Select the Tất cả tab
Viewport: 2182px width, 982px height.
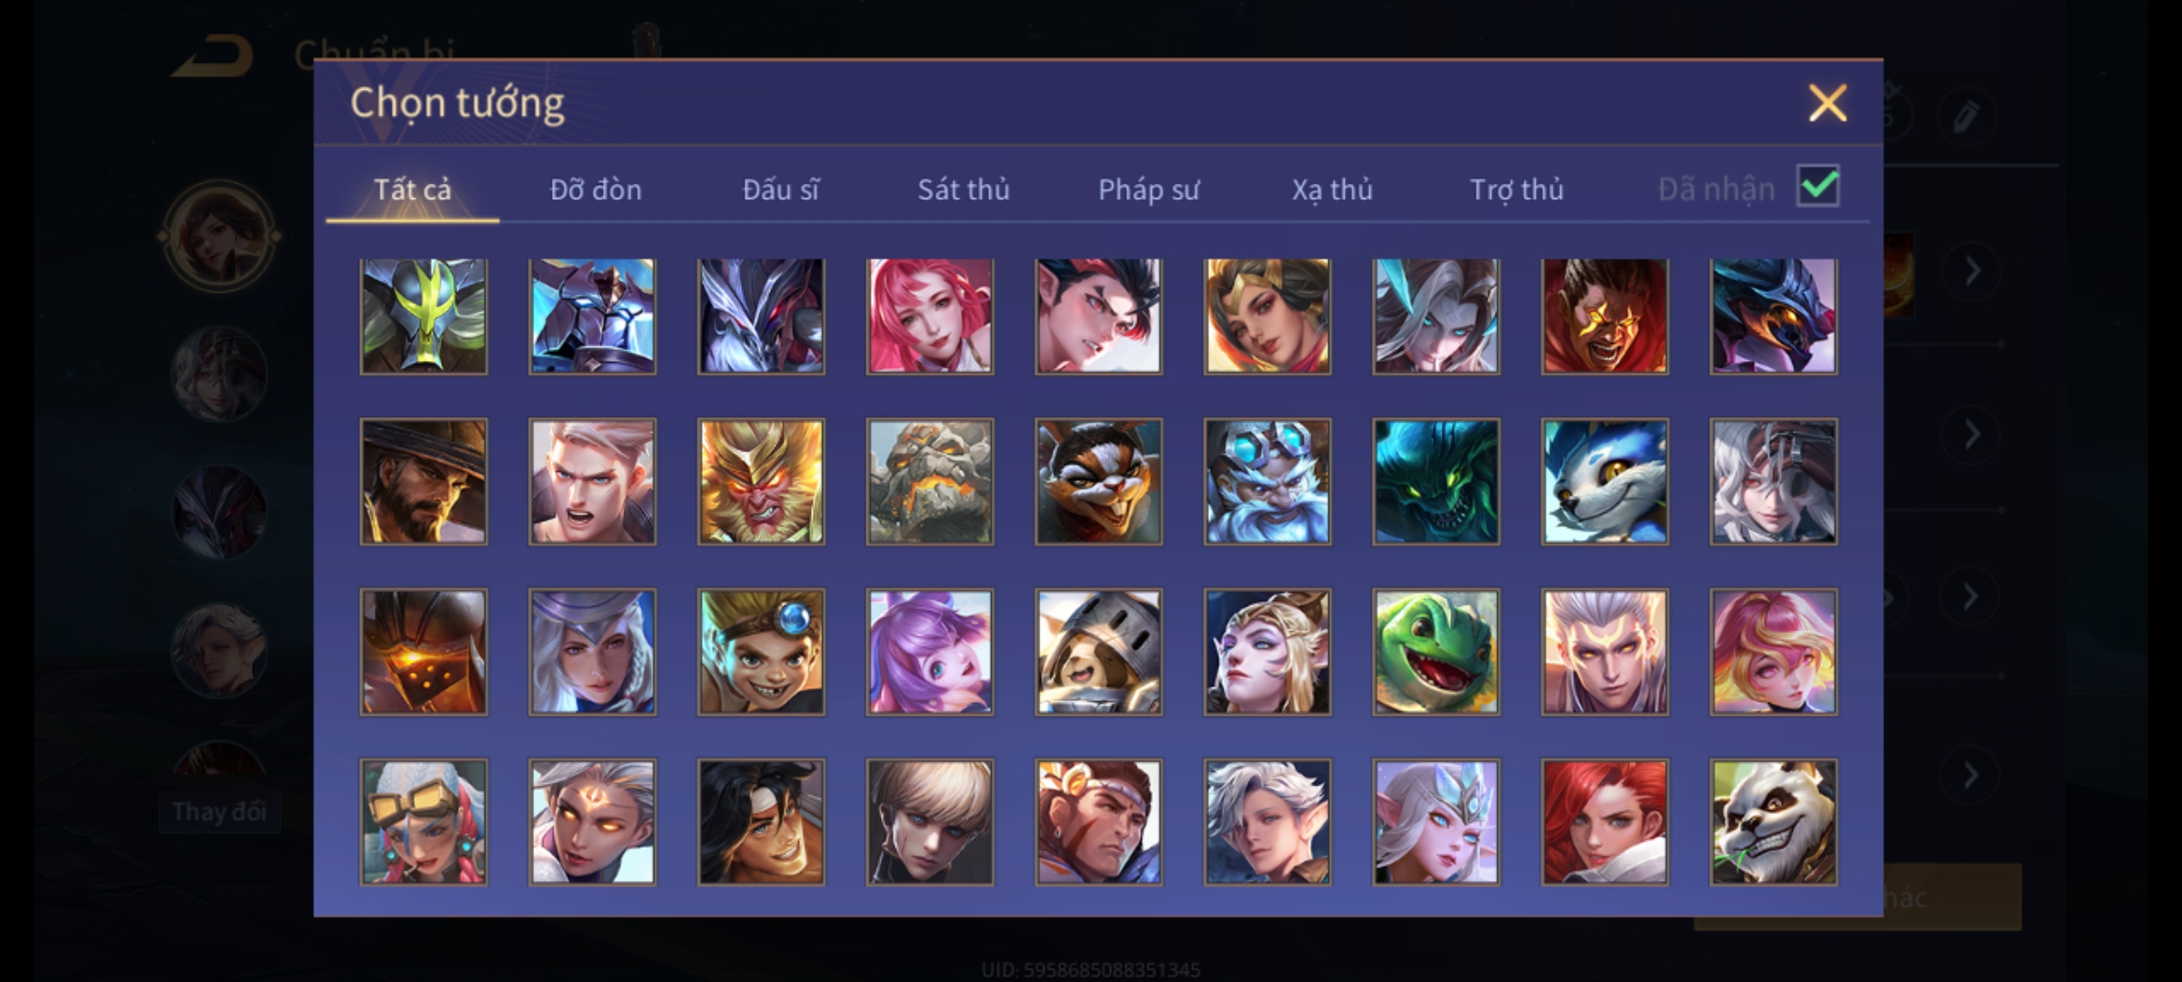412,189
